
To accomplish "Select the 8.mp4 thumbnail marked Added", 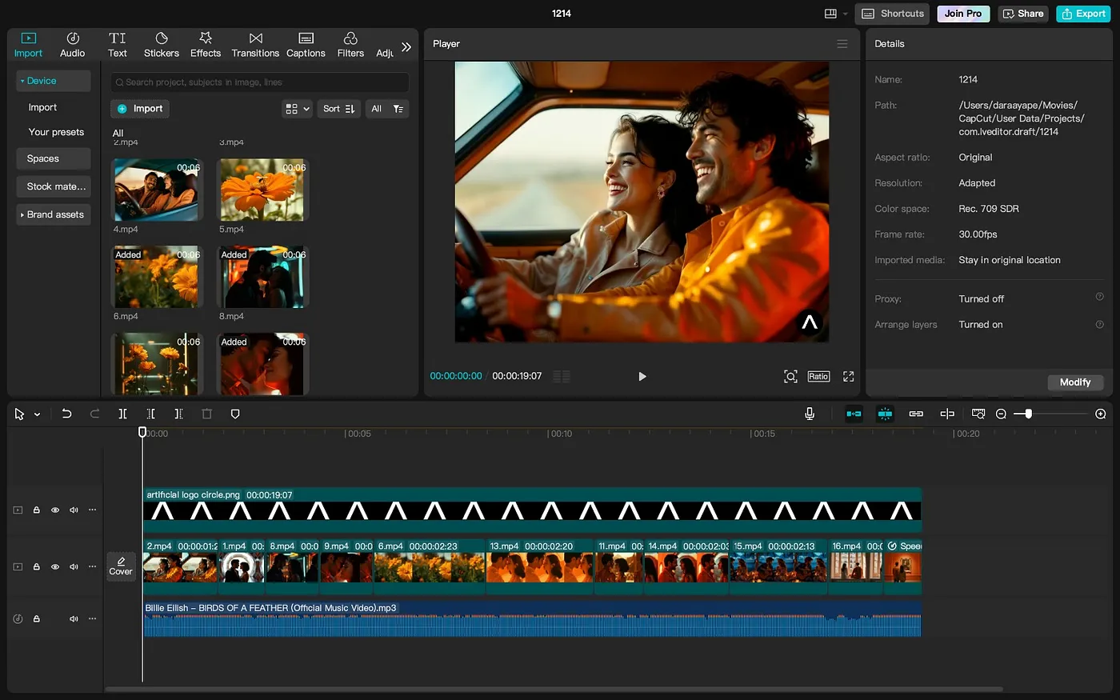I will pyautogui.click(x=263, y=278).
